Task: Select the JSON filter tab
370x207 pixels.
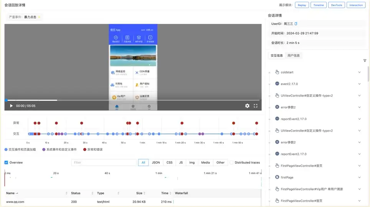Action: pos(156,162)
